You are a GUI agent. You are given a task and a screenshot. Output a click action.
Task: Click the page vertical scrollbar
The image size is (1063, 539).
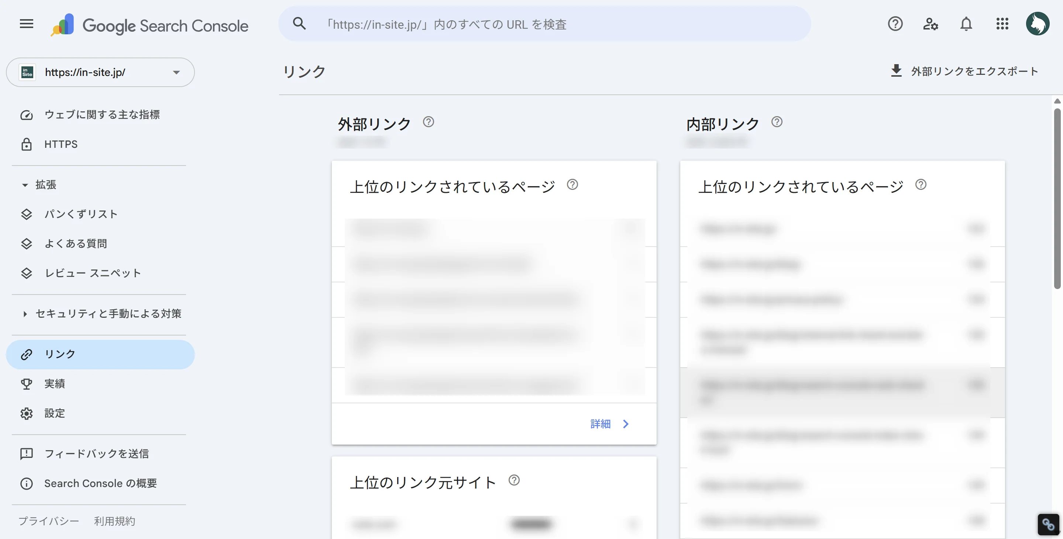pos(1057,198)
